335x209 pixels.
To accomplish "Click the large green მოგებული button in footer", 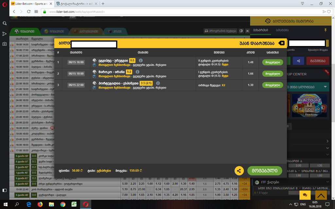I will click(x=265, y=170).
